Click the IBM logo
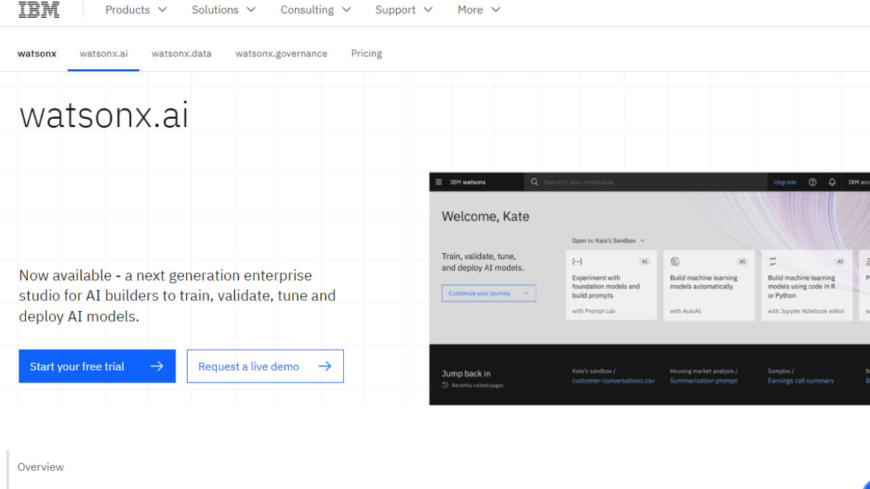 39,10
